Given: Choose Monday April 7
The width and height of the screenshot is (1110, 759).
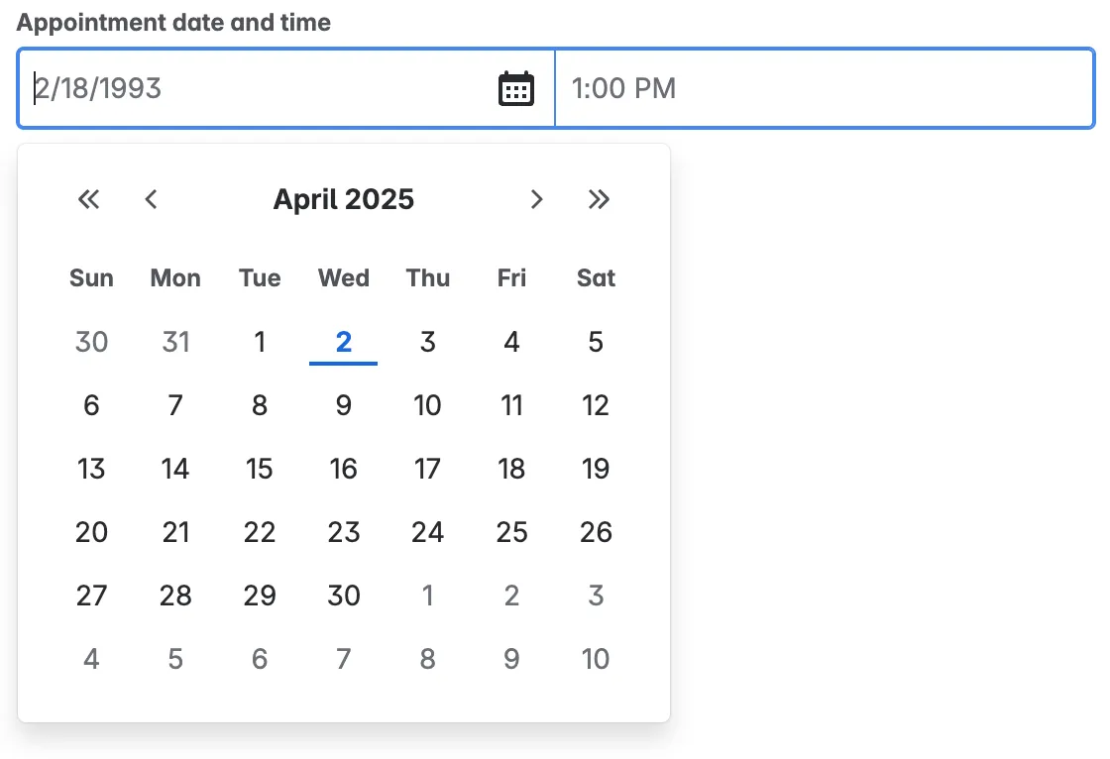Looking at the screenshot, I should coord(175,405).
